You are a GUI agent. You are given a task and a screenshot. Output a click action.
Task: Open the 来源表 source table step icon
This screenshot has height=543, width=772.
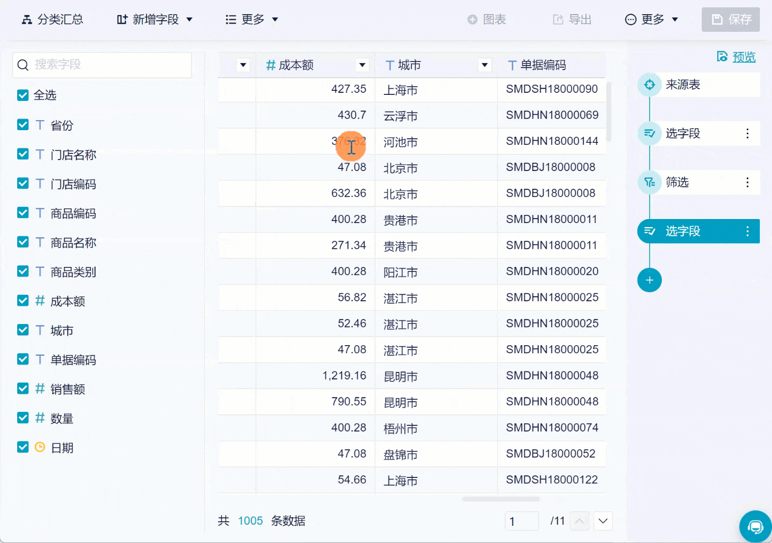pyautogui.click(x=649, y=85)
